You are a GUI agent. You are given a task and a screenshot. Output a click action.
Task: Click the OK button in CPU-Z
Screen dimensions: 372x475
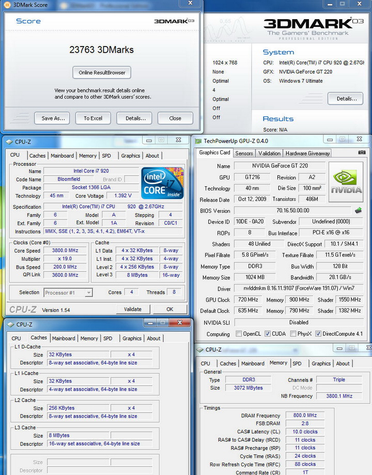[x=170, y=309]
